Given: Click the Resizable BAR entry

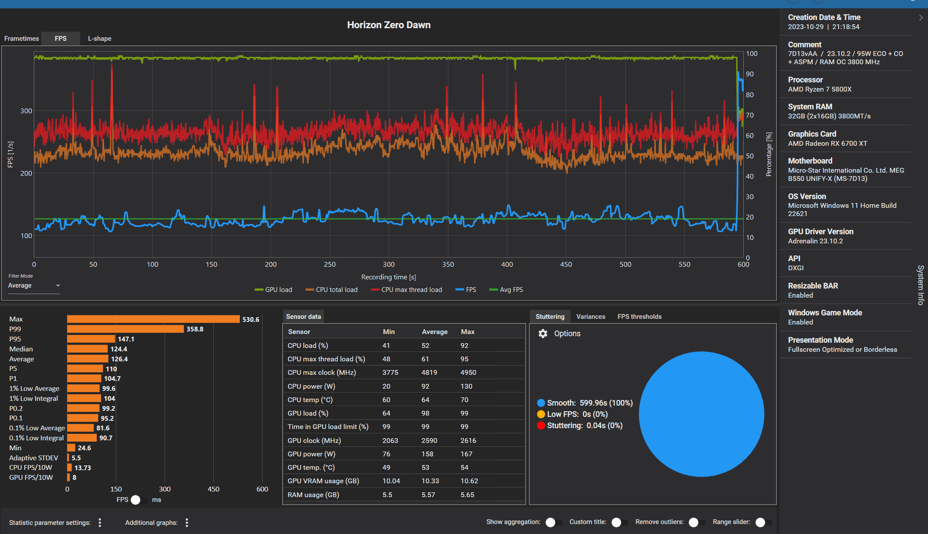Looking at the screenshot, I should coord(846,291).
